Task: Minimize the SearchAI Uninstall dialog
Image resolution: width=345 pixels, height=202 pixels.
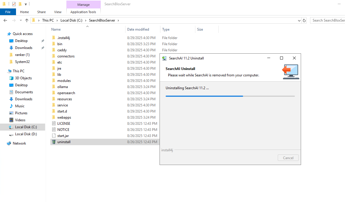Action: [269, 58]
